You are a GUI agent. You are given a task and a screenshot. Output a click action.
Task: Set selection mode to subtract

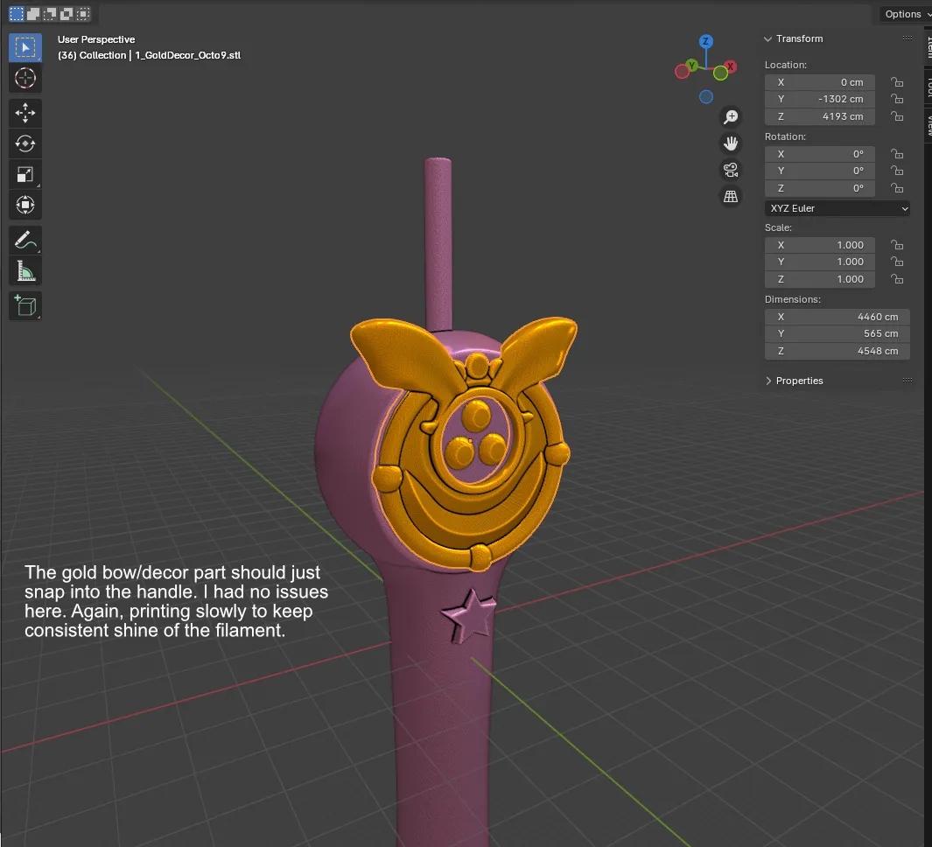pos(50,14)
